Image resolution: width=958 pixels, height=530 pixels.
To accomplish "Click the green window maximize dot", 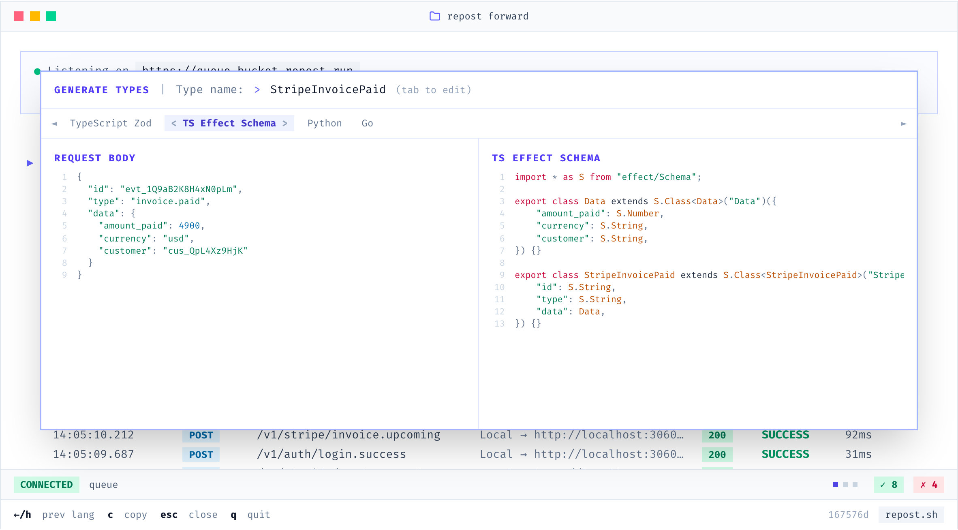I will click(51, 16).
